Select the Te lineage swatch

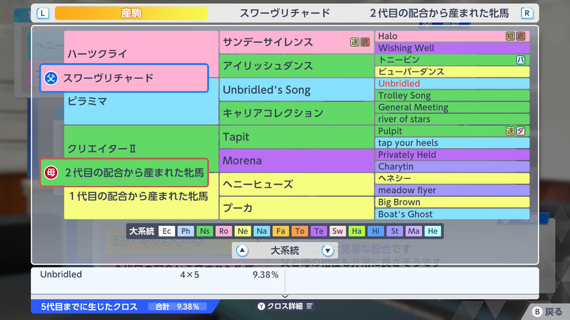coord(319,231)
